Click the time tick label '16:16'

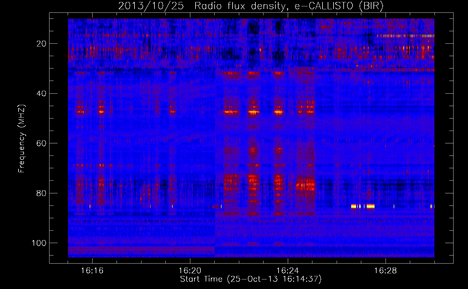click(x=92, y=271)
